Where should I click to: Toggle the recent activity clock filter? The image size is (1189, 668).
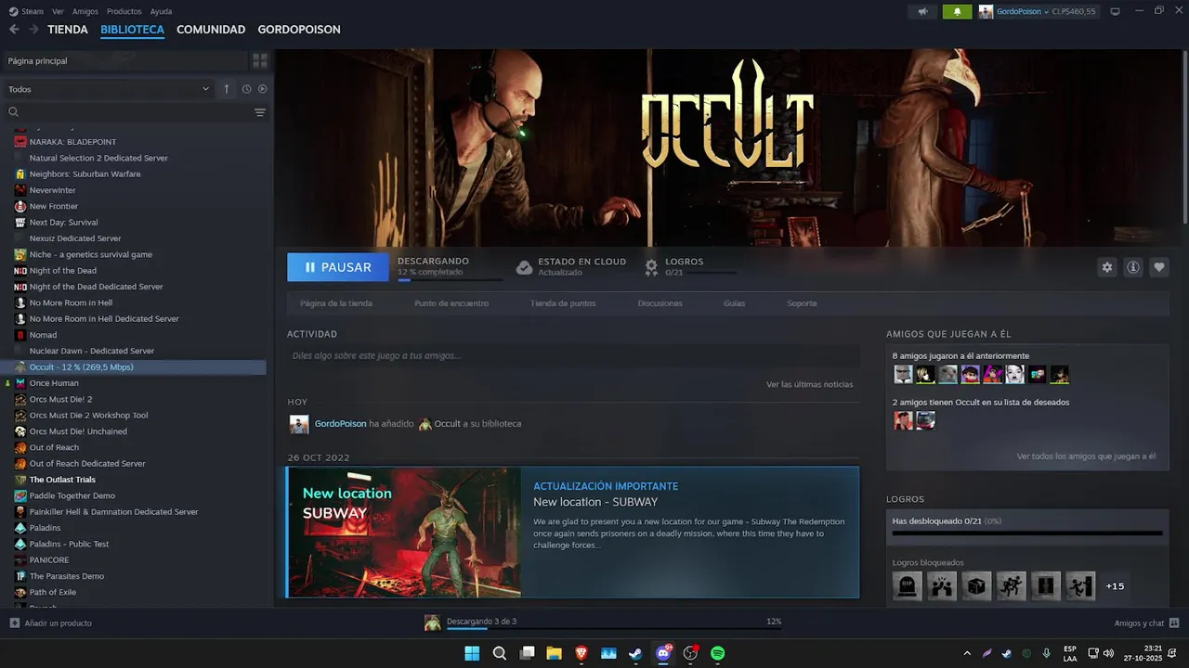pos(246,89)
